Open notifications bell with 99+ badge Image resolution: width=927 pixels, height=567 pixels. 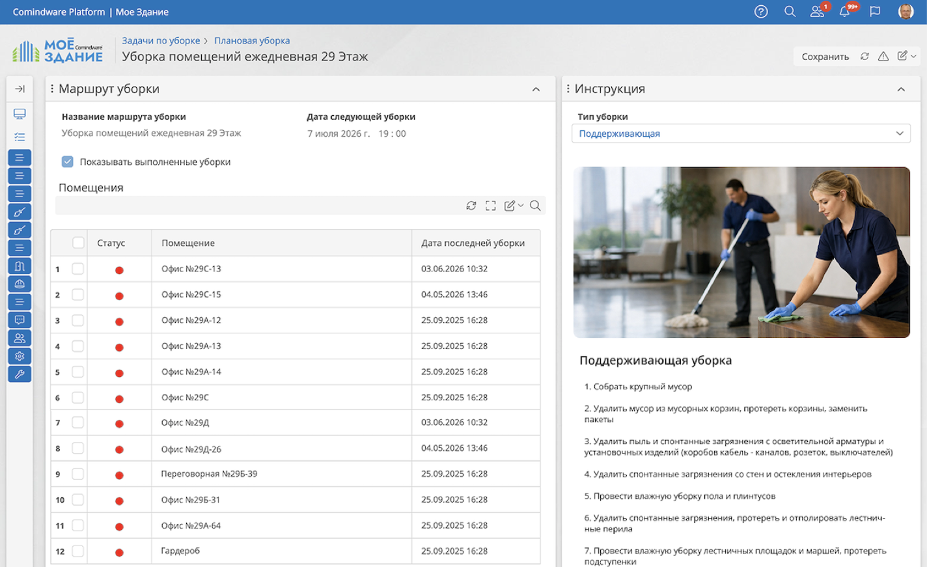pyautogui.click(x=845, y=11)
